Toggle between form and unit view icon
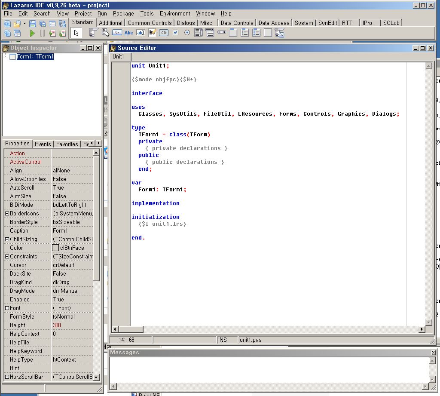This screenshot has width=440, height=396. pos(62,24)
